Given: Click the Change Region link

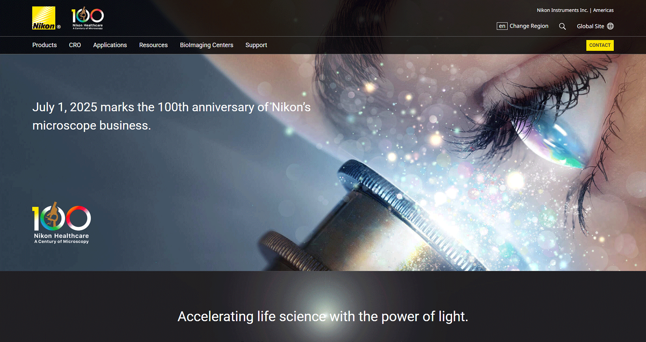Looking at the screenshot, I should pos(529,26).
